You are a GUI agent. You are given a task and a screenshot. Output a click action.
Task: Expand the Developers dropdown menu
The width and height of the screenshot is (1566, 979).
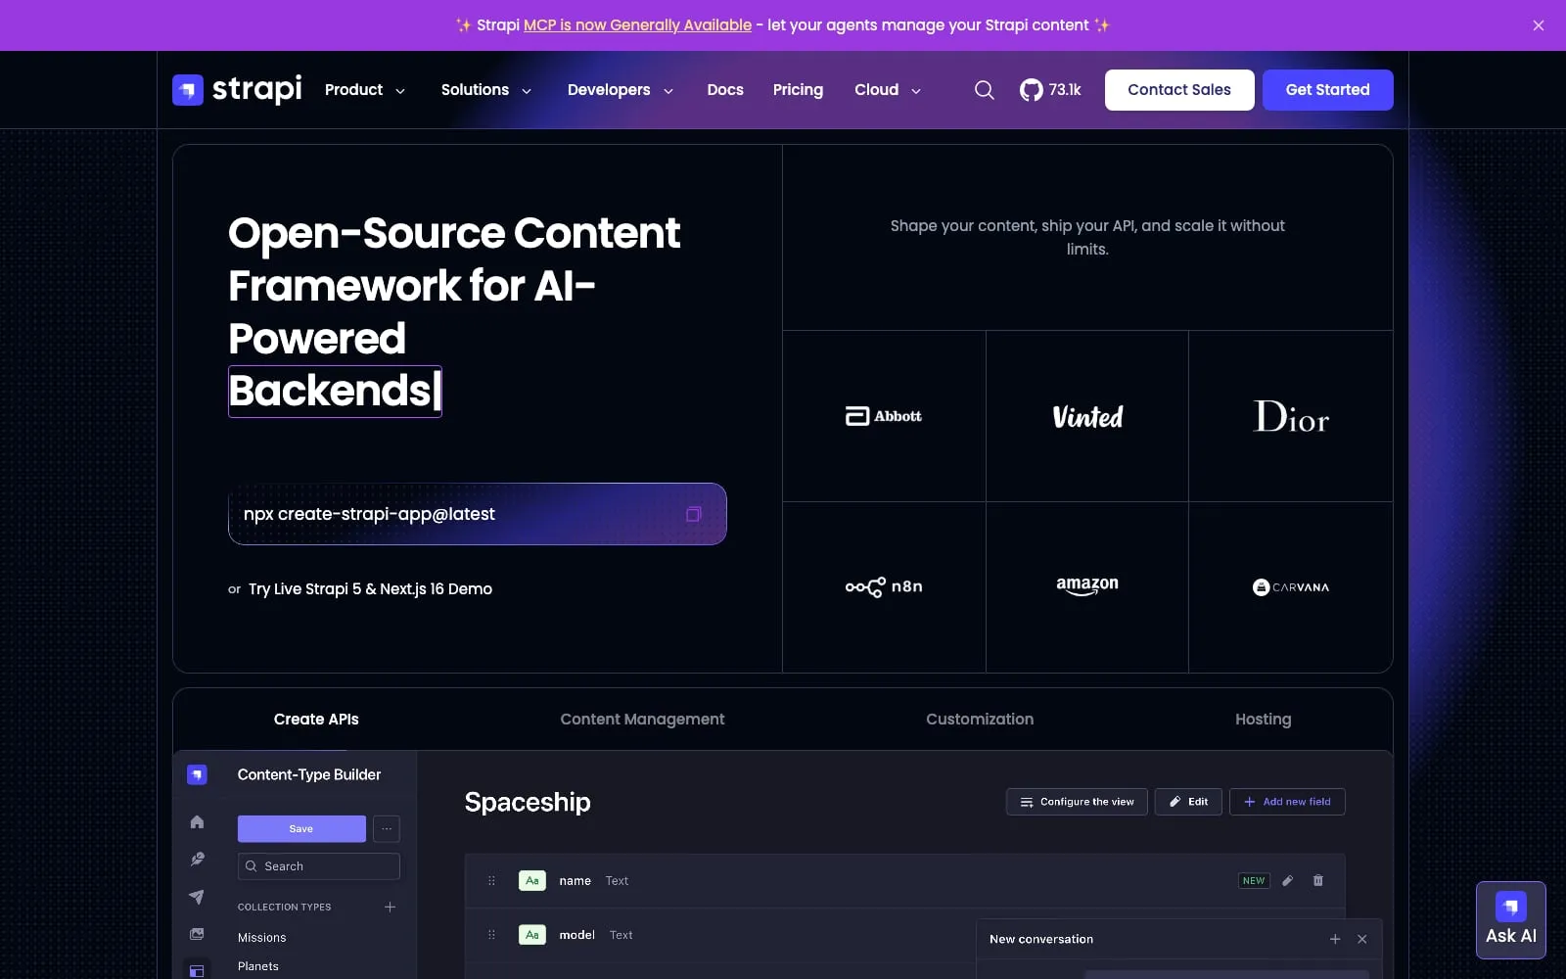point(621,90)
